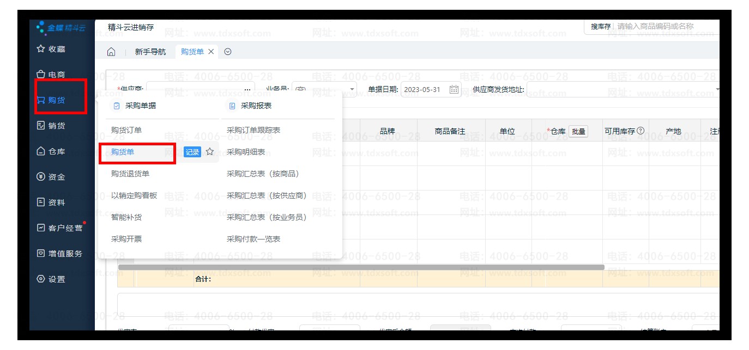Image resolution: width=749 pixels, height=350 pixels.
Task: Click the 单位 column header
Action: [507, 131]
